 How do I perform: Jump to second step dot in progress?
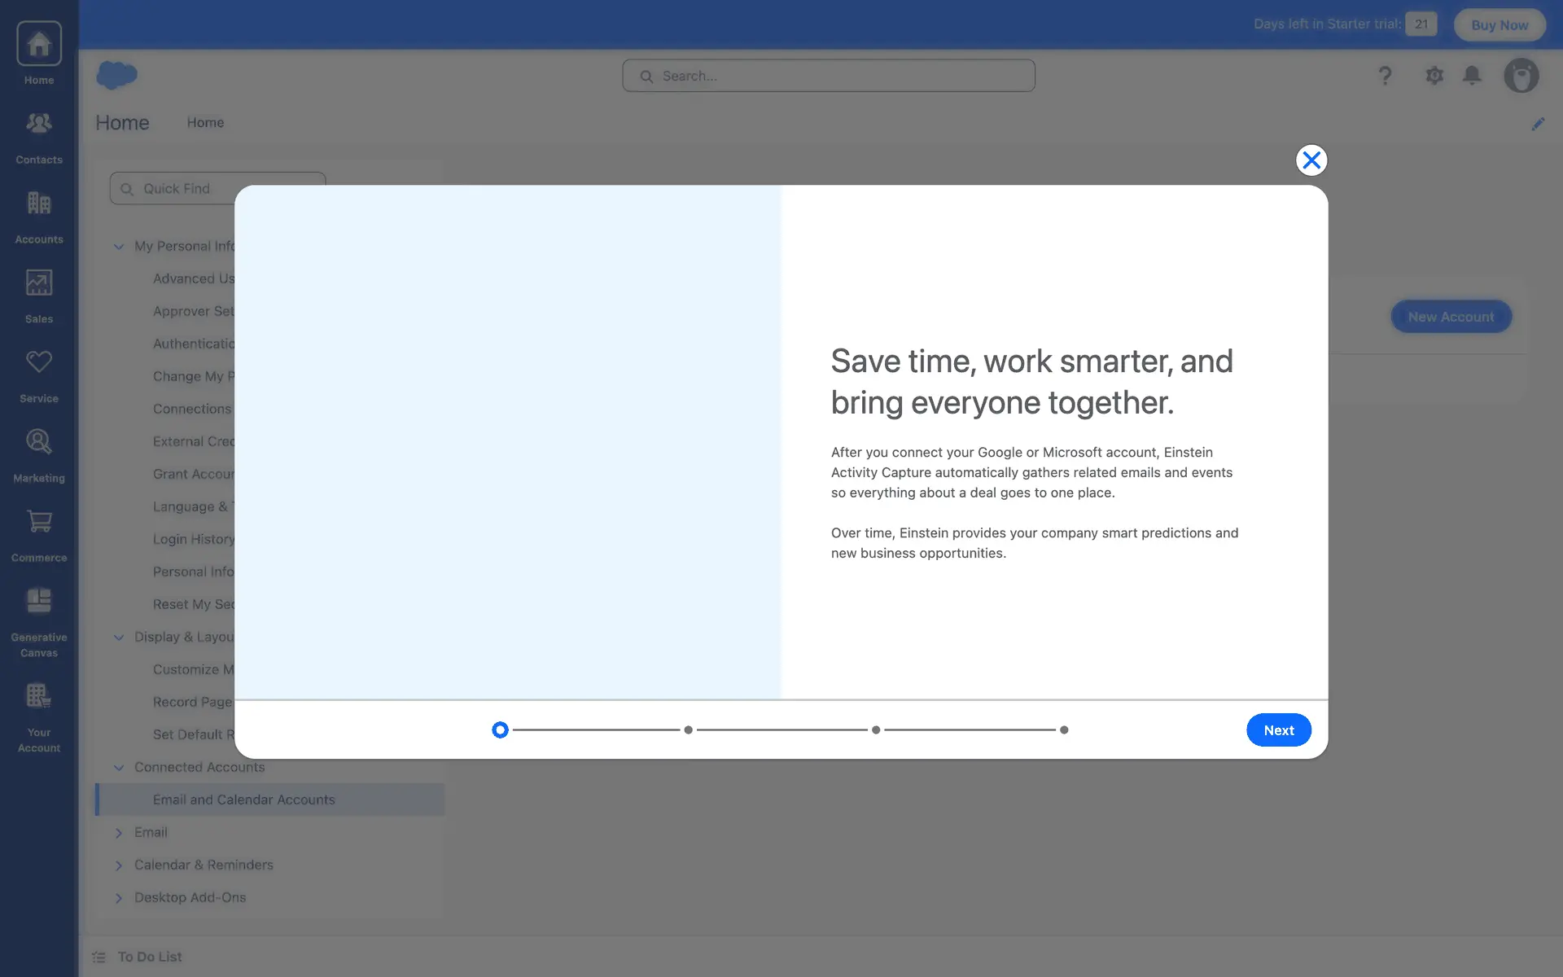point(688,730)
